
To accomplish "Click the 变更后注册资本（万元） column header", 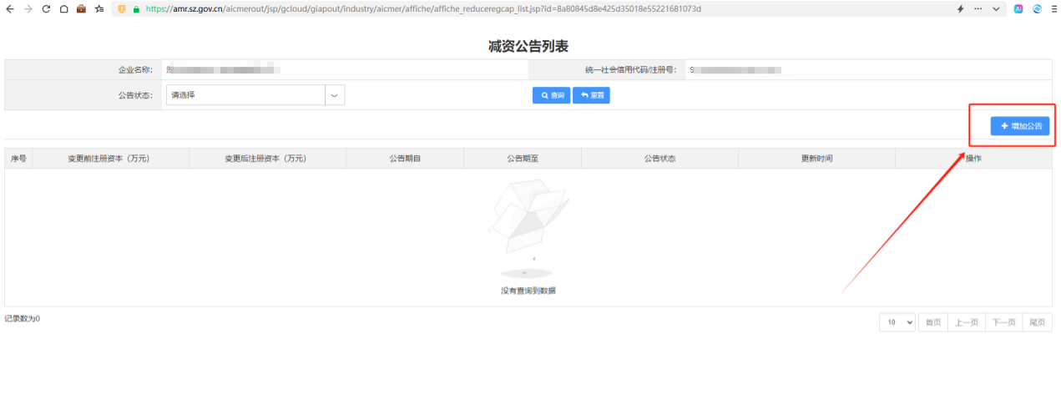I will coord(267,159).
